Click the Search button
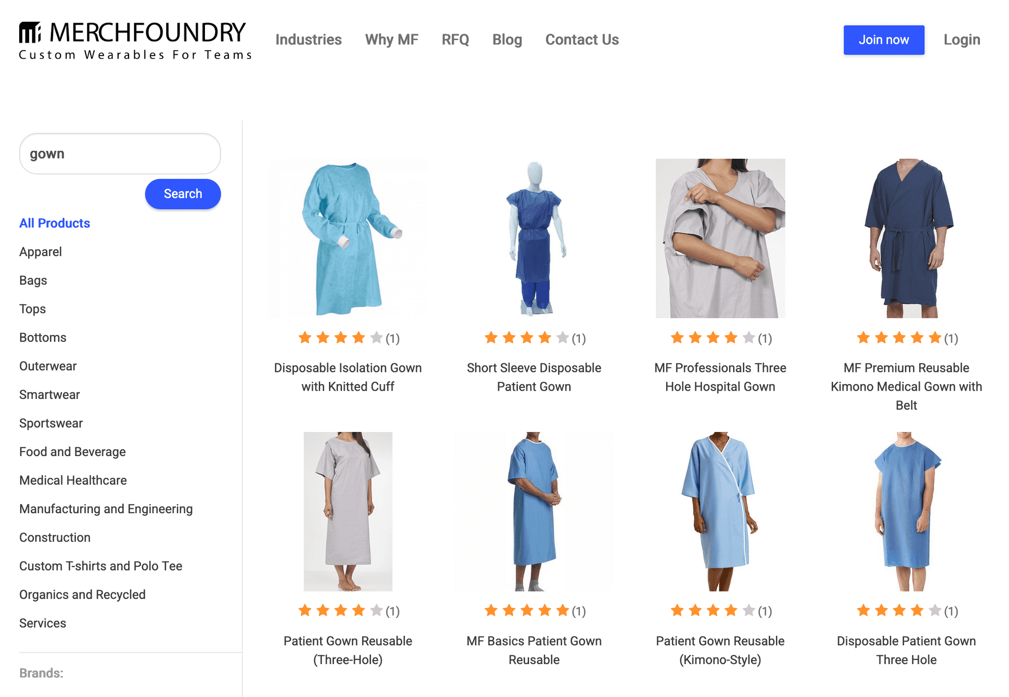Viewport: 1009px width, 697px height. [x=183, y=194]
